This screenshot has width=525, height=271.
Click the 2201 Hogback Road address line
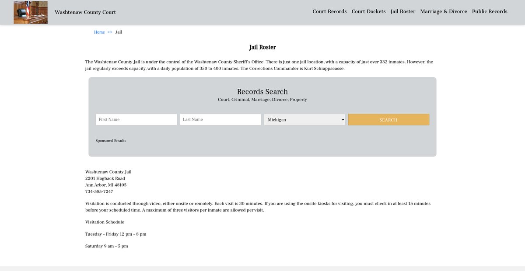click(x=105, y=178)
